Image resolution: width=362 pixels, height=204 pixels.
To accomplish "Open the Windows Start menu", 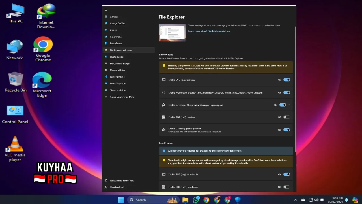I will pyautogui.click(x=121, y=200).
